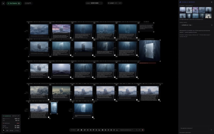Align selected nodes to top
The width and height of the screenshot is (214, 134).
tap(93, 130)
